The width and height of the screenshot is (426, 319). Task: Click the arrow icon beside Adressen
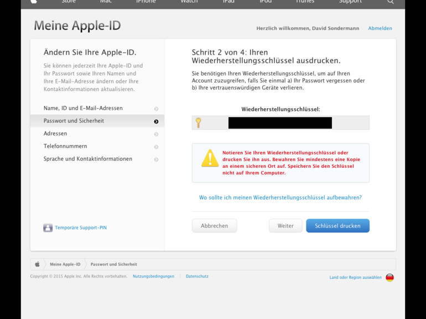coord(156,134)
